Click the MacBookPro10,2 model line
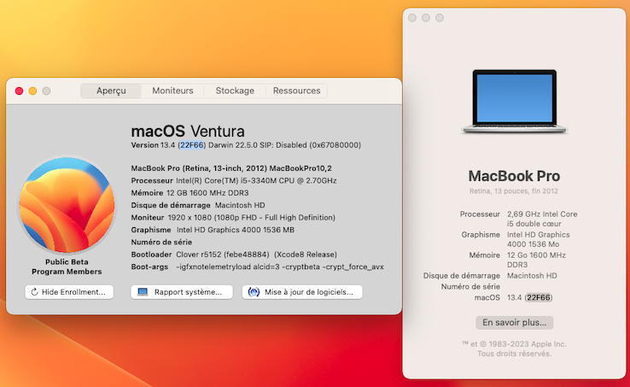 (x=231, y=168)
